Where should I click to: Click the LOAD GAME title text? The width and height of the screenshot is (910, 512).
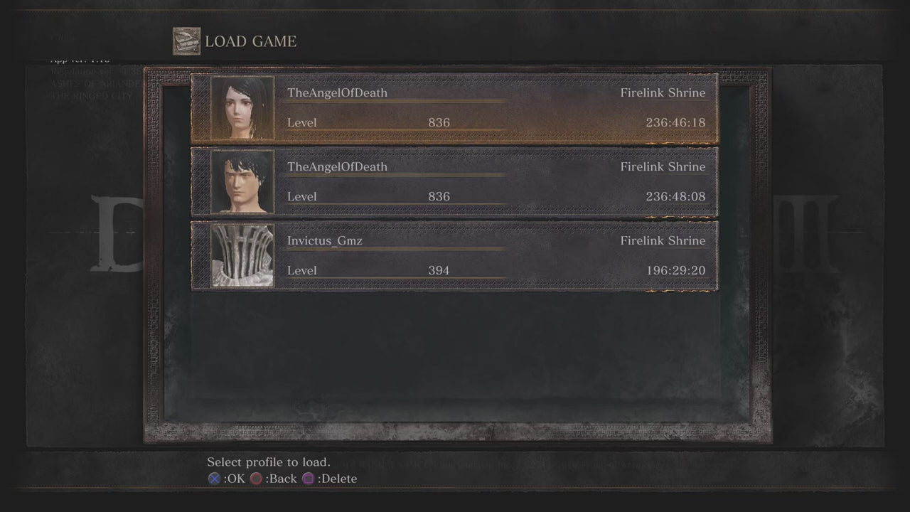(250, 41)
